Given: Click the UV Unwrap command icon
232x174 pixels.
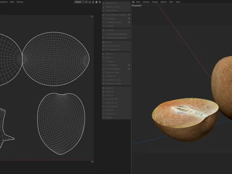Looking at the screenshot, I should [103, 18].
